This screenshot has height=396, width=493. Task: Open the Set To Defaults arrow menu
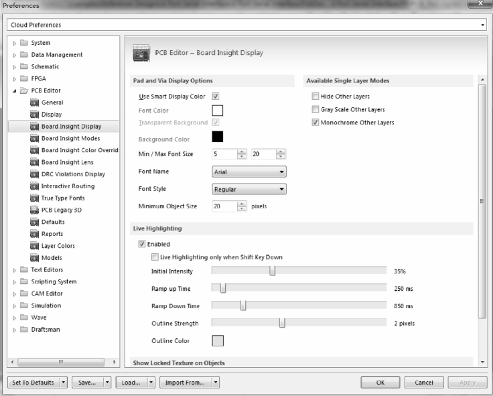coord(64,383)
